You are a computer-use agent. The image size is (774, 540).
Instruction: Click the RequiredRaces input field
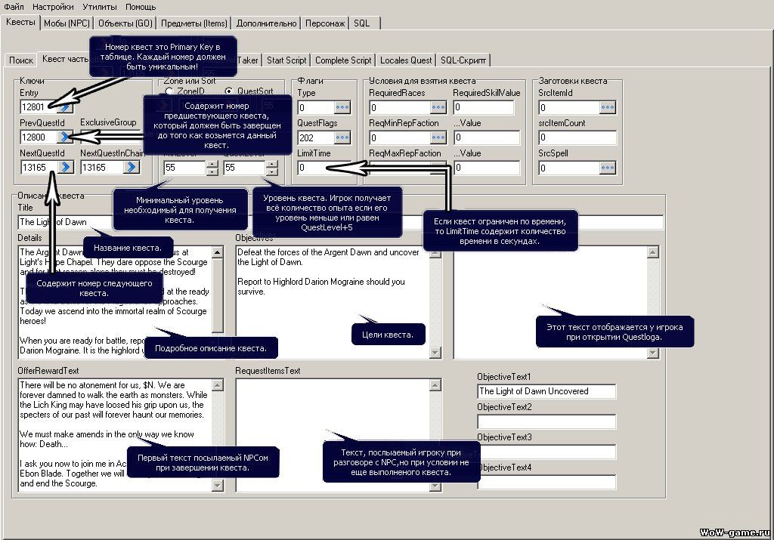[400, 107]
